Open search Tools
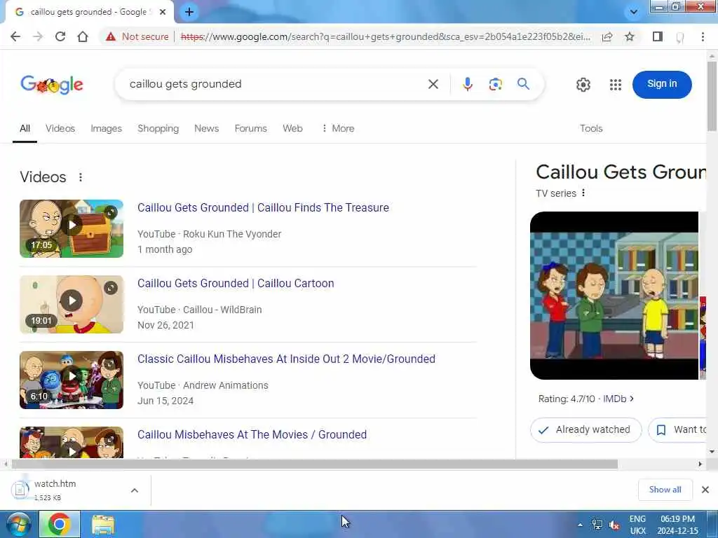This screenshot has width=718, height=538. (591, 129)
